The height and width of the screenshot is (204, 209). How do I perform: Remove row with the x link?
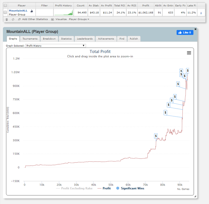tap(201, 13)
